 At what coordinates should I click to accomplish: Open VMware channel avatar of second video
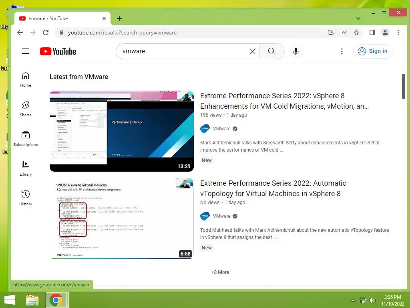(x=205, y=216)
